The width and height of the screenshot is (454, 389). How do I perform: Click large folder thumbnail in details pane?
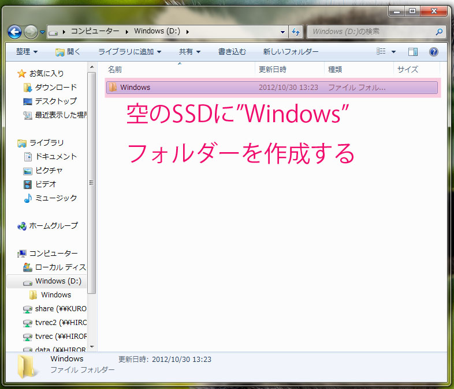(x=28, y=367)
